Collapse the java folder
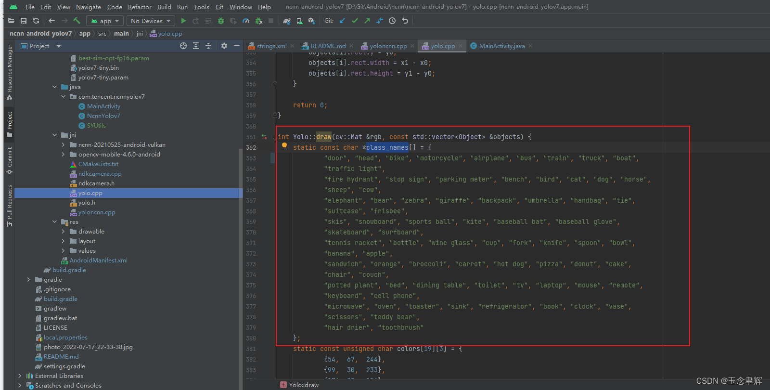Screen dimensions: 770x390 click(x=54, y=87)
